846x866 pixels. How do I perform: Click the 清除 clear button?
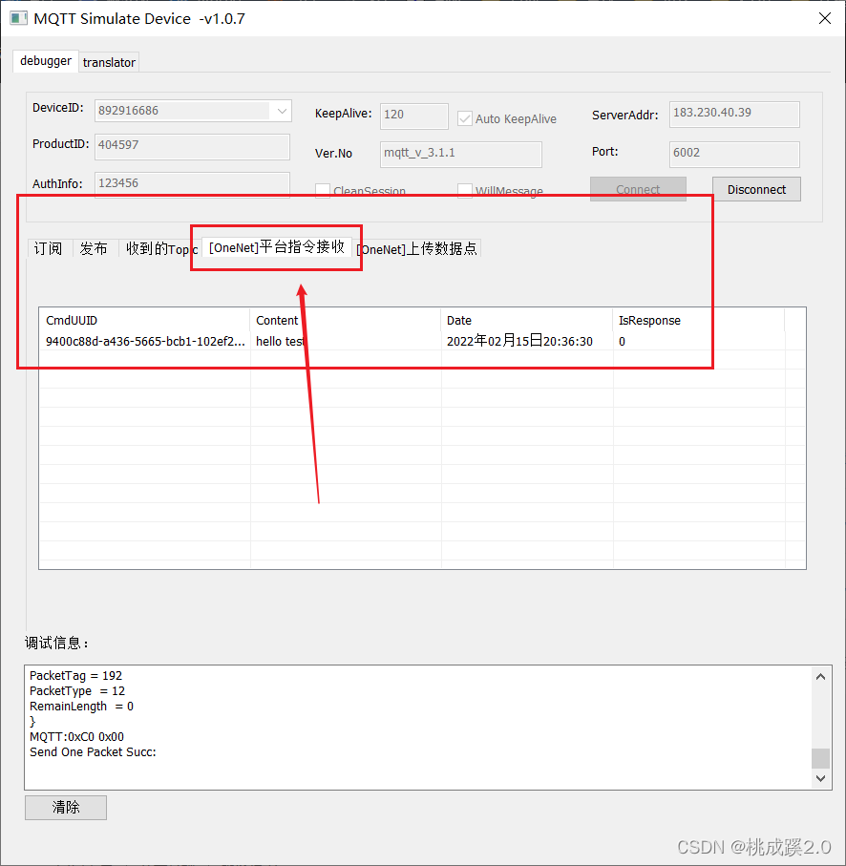pyautogui.click(x=66, y=808)
